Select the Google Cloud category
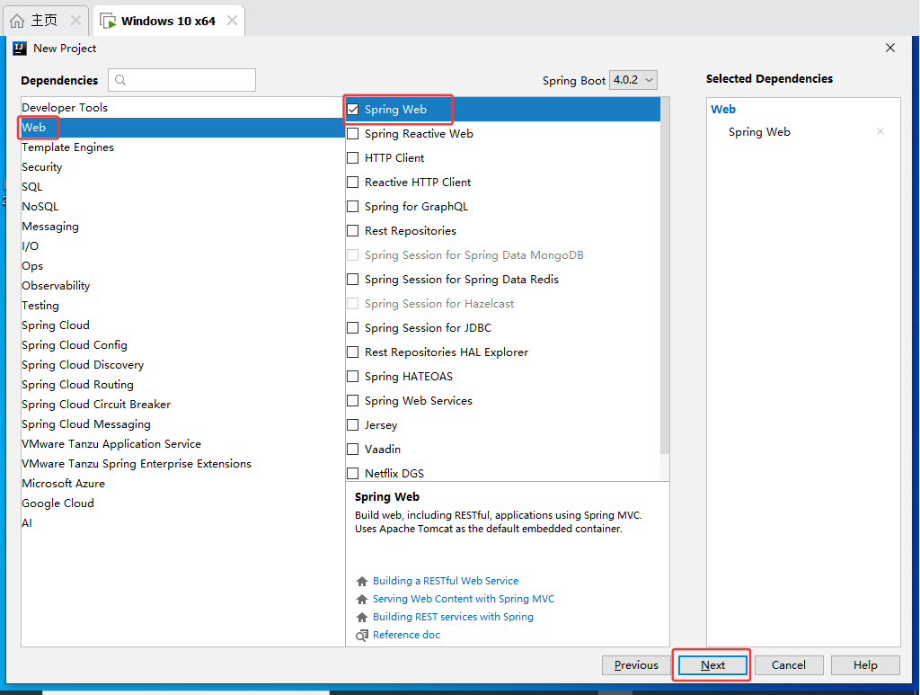 point(182,503)
